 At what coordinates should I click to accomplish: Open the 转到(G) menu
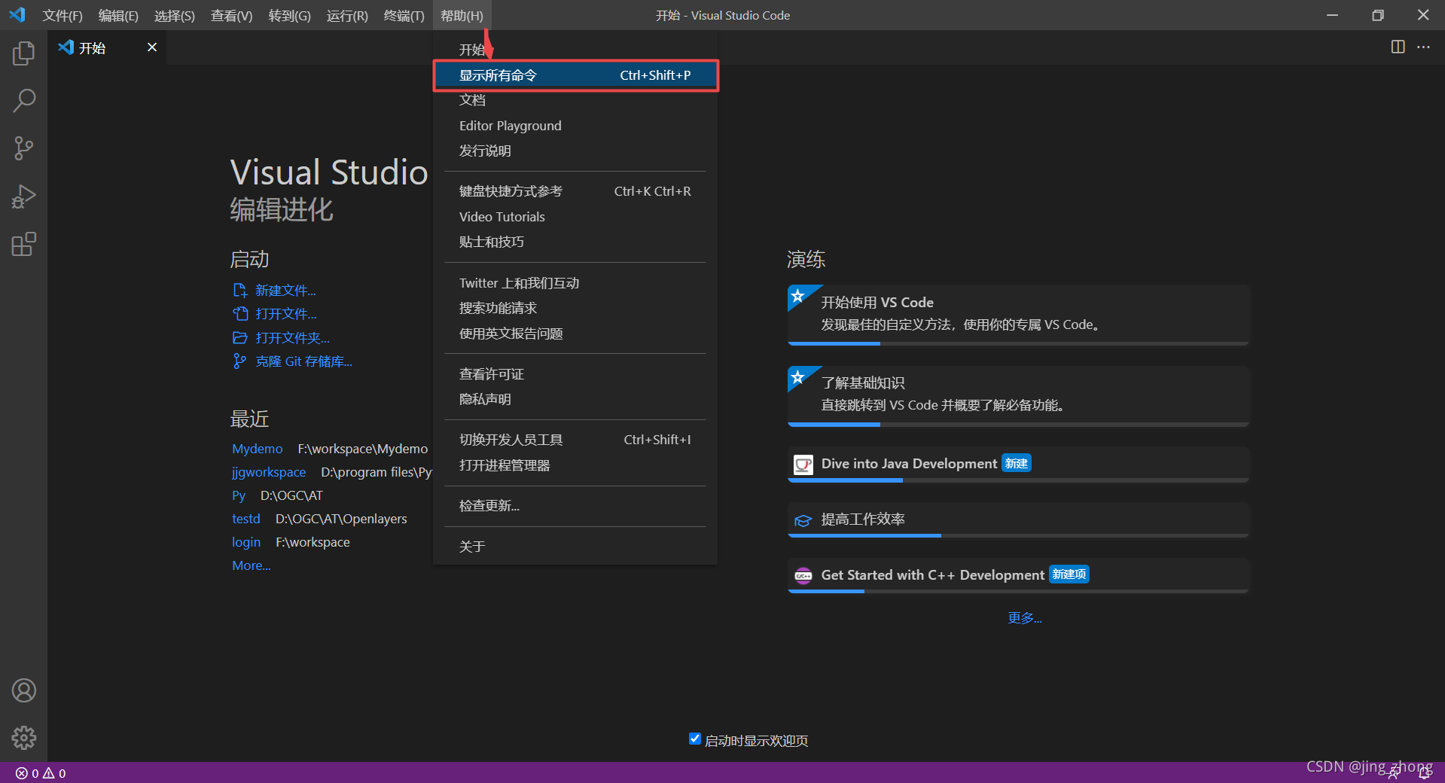pyautogui.click(x=289, y=15)
